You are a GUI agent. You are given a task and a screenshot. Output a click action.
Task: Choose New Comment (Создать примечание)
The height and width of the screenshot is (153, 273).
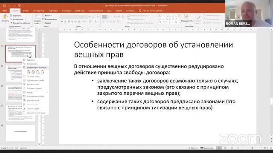(x=35, y=113)
